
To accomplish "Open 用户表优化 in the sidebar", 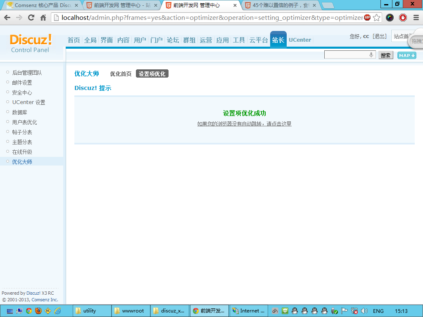I will (24, 122).
